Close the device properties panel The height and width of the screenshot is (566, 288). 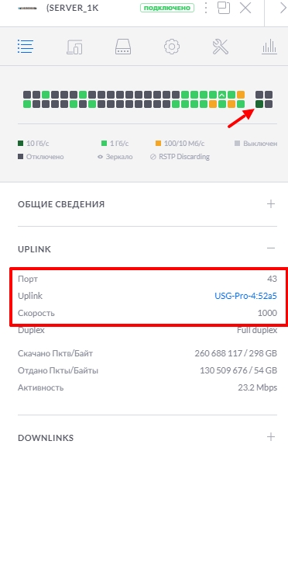(x=245, y=8)
